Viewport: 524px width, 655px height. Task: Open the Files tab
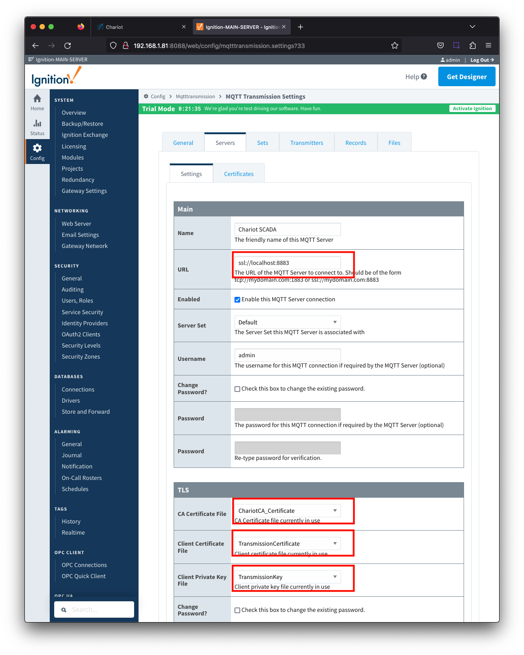coord(394,143)
